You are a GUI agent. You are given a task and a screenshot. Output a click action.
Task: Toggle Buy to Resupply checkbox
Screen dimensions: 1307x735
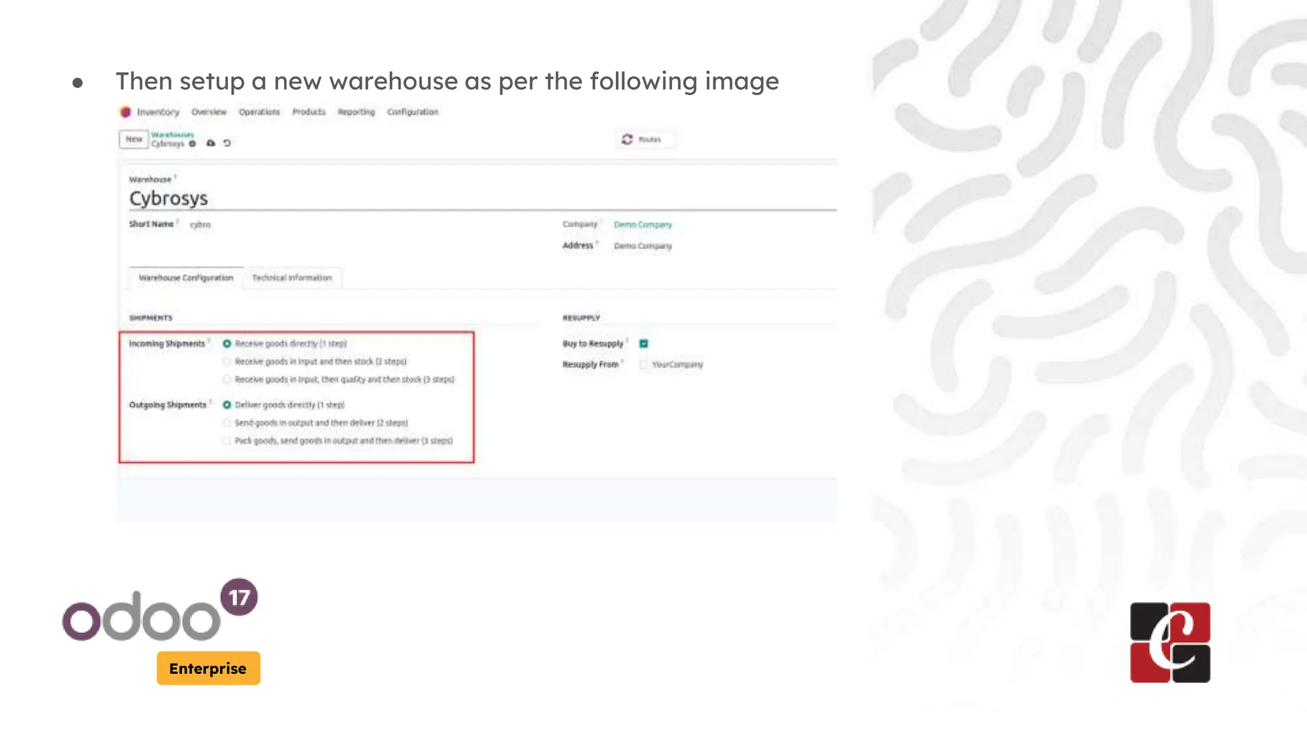(x=643, y=344)
